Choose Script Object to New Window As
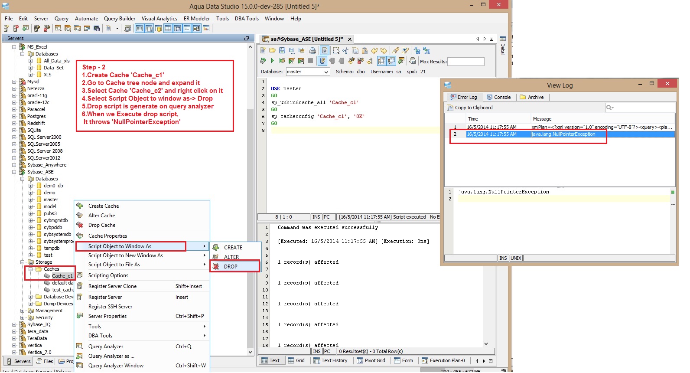690x373 pixels. (126, 255)
